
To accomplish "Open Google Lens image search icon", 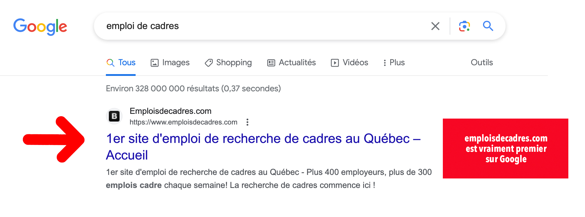I will coord(464,26).
